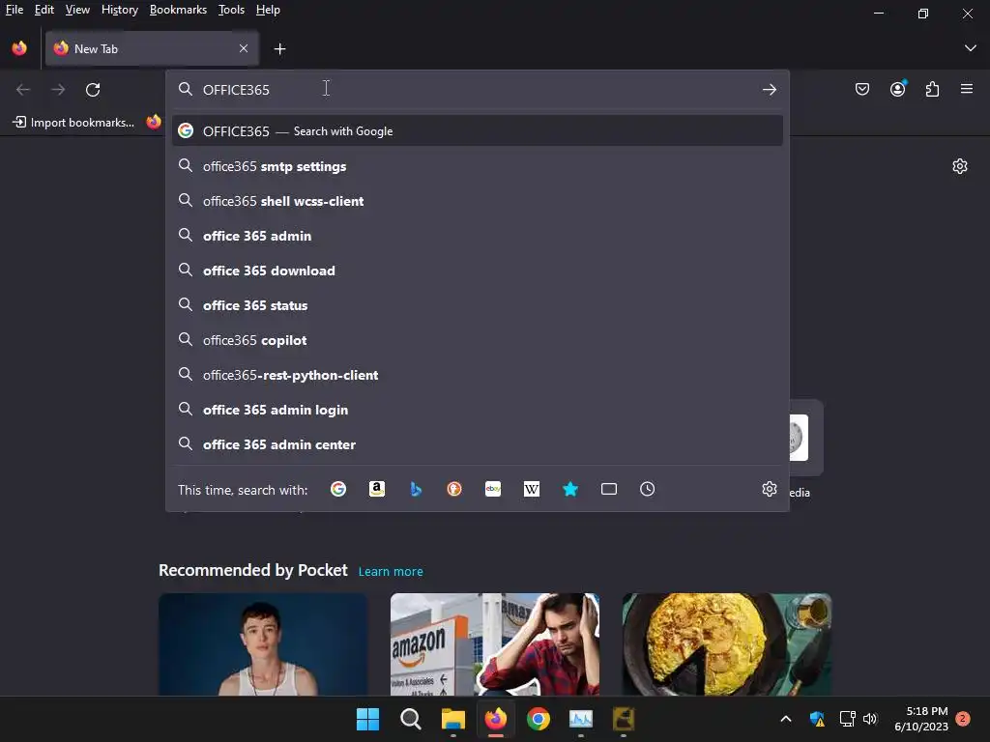Open the Extensions puzzle icon
The width and height of the screenshot is (990, 742).
click(932, 90)
